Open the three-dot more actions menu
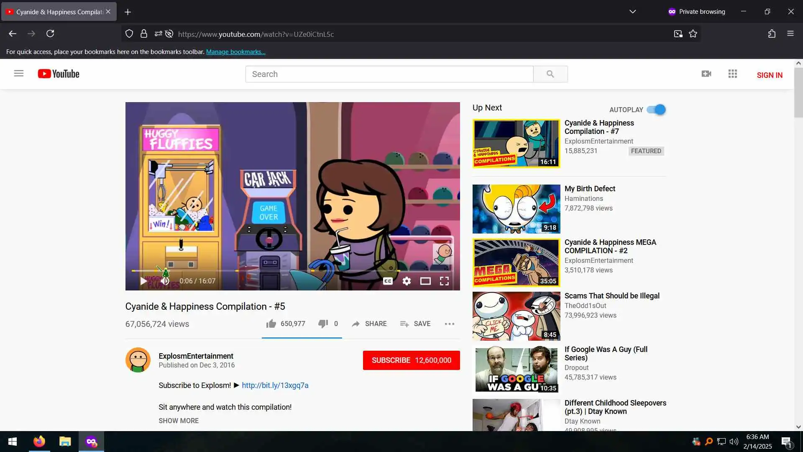 [x=449, y=324]
